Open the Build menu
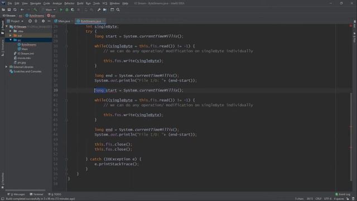 point(80,3)
